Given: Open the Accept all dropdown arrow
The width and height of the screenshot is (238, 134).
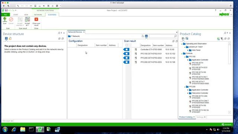Looking at the screenshot, I should 28,25.
